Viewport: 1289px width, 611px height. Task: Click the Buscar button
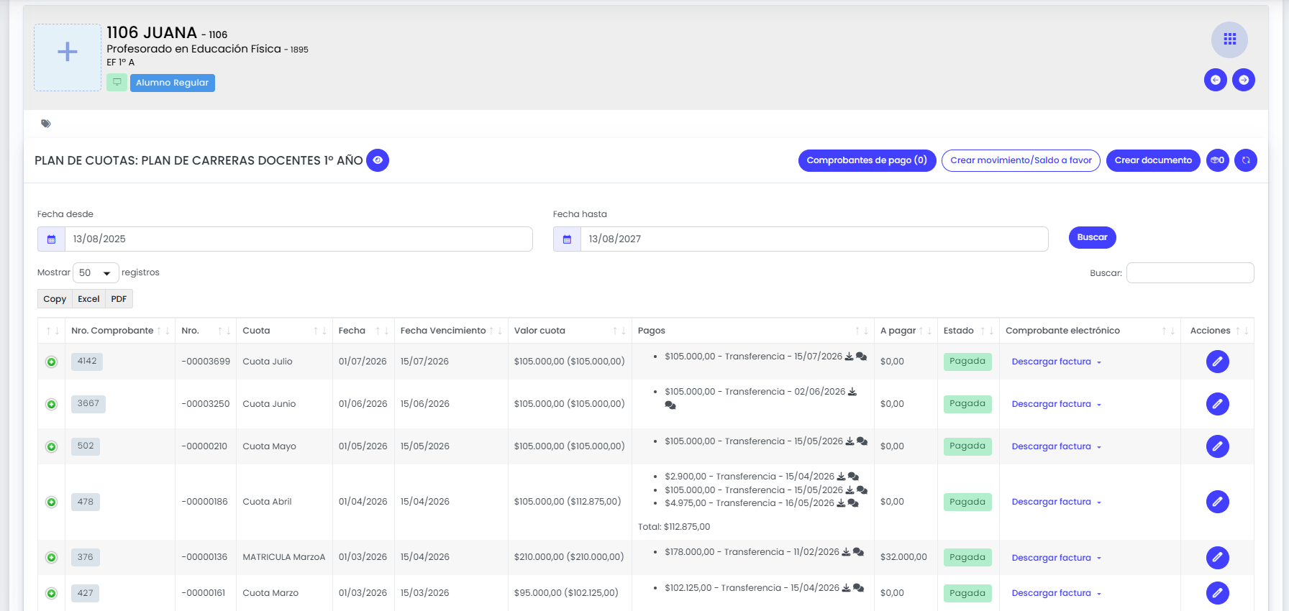(x=1092, y=237)
